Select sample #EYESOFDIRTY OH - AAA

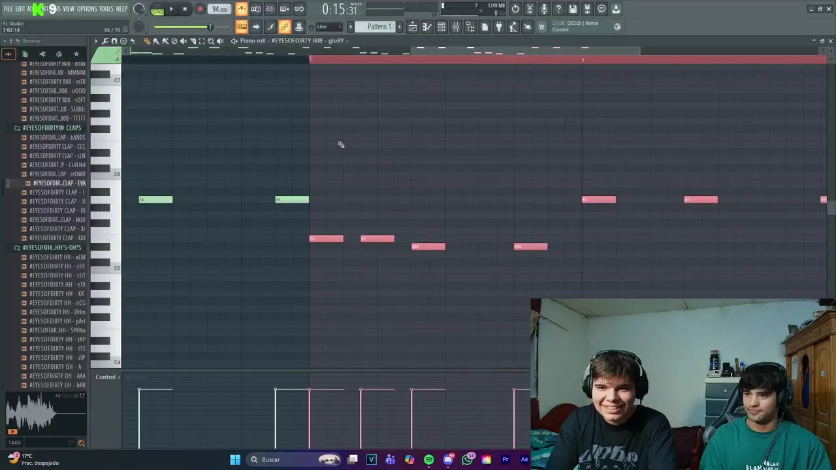57,376
